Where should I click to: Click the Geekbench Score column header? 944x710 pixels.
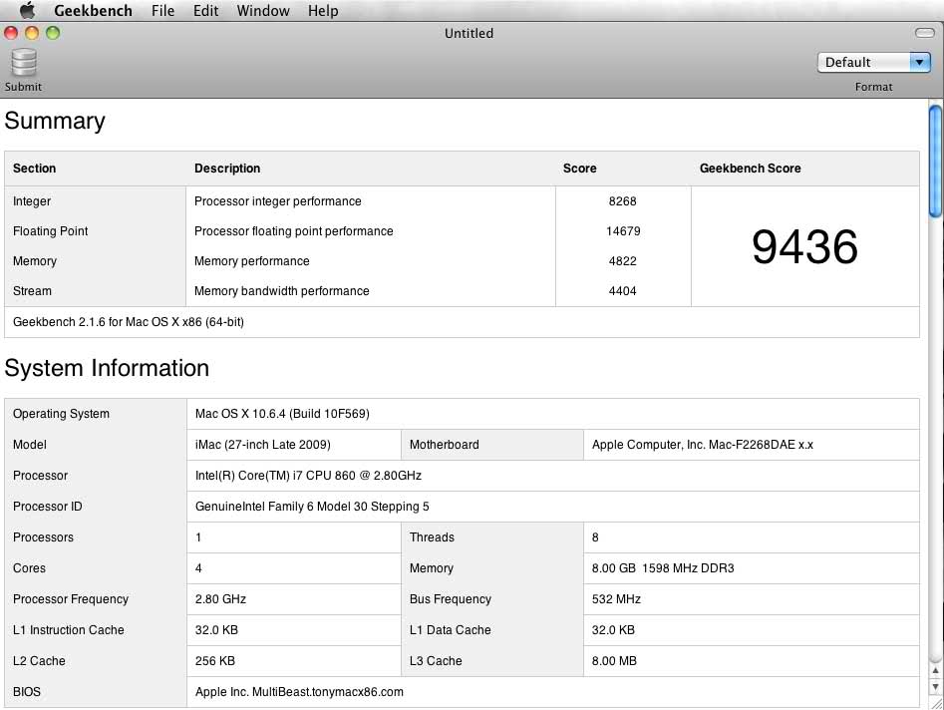click(751, 168)
